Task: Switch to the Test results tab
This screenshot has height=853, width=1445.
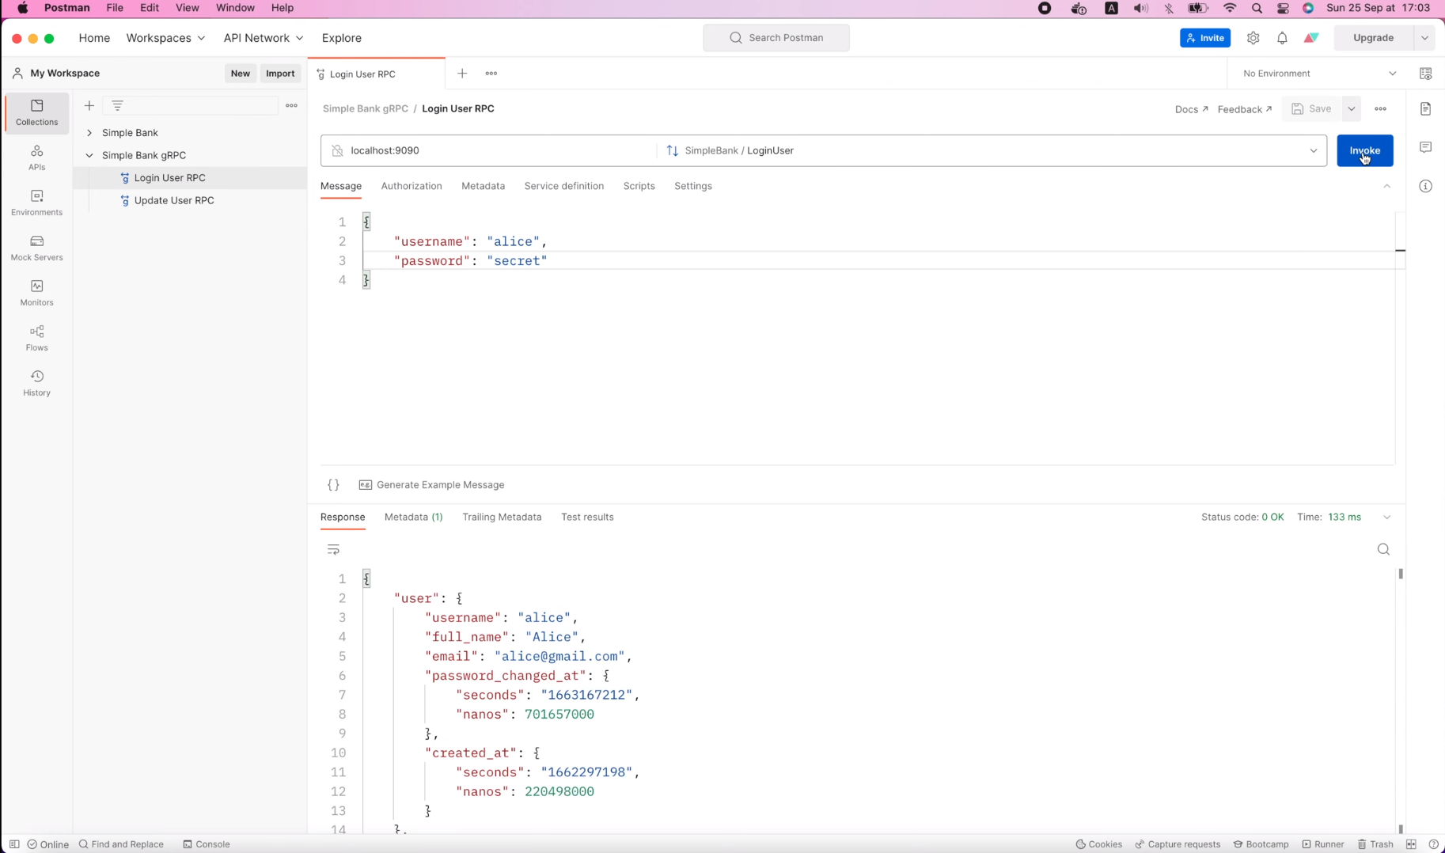Action: coord(587,517)
